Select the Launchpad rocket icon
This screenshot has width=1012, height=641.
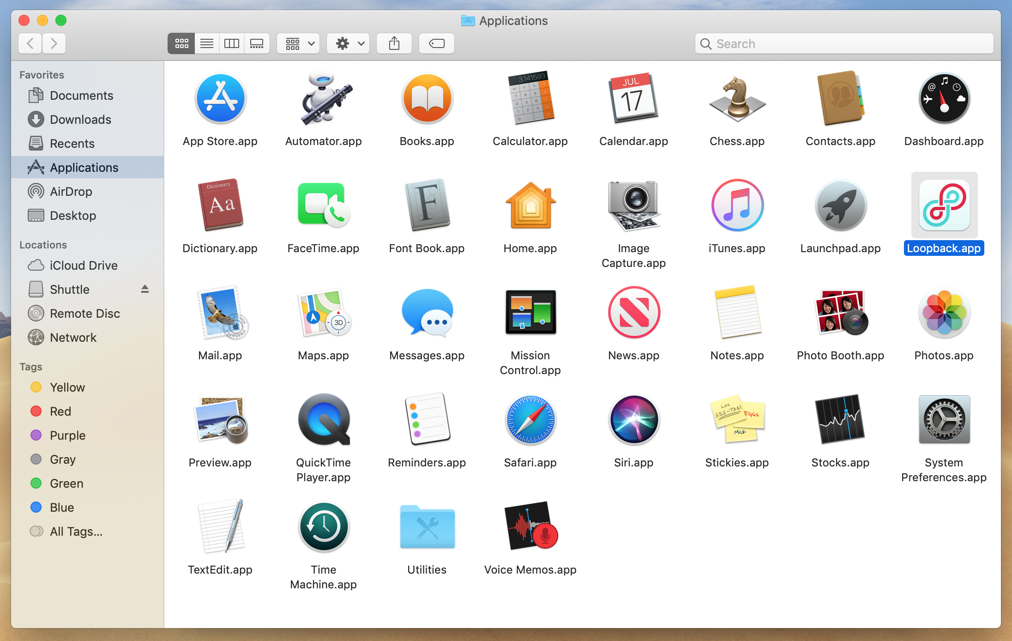tap(841, 205)
